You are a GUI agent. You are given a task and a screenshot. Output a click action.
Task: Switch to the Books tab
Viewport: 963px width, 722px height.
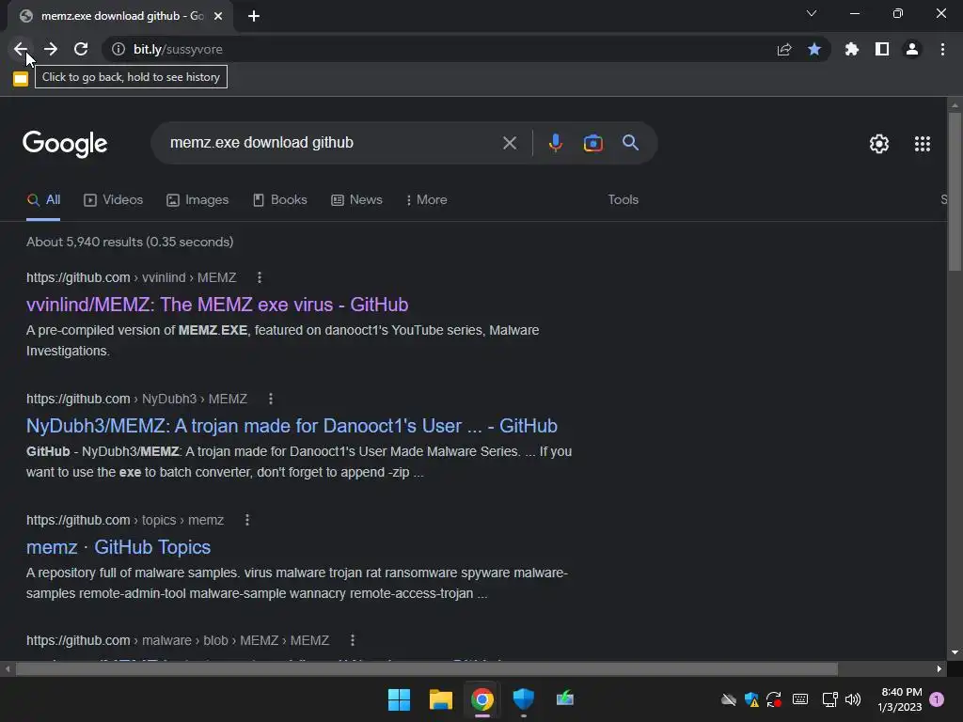coord(280,200)
